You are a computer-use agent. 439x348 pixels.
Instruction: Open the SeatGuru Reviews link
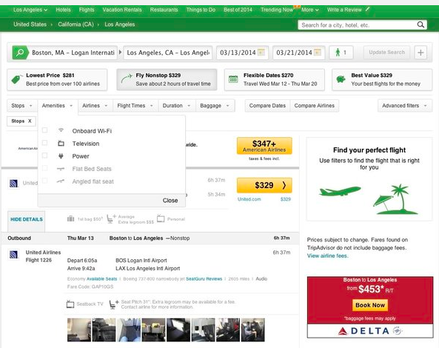coord(204,279)
